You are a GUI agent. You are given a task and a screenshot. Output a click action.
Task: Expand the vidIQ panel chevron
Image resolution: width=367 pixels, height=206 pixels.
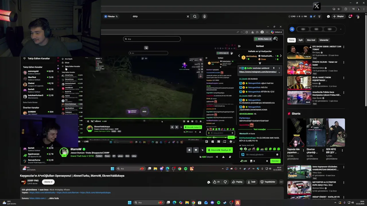(341, 29)
